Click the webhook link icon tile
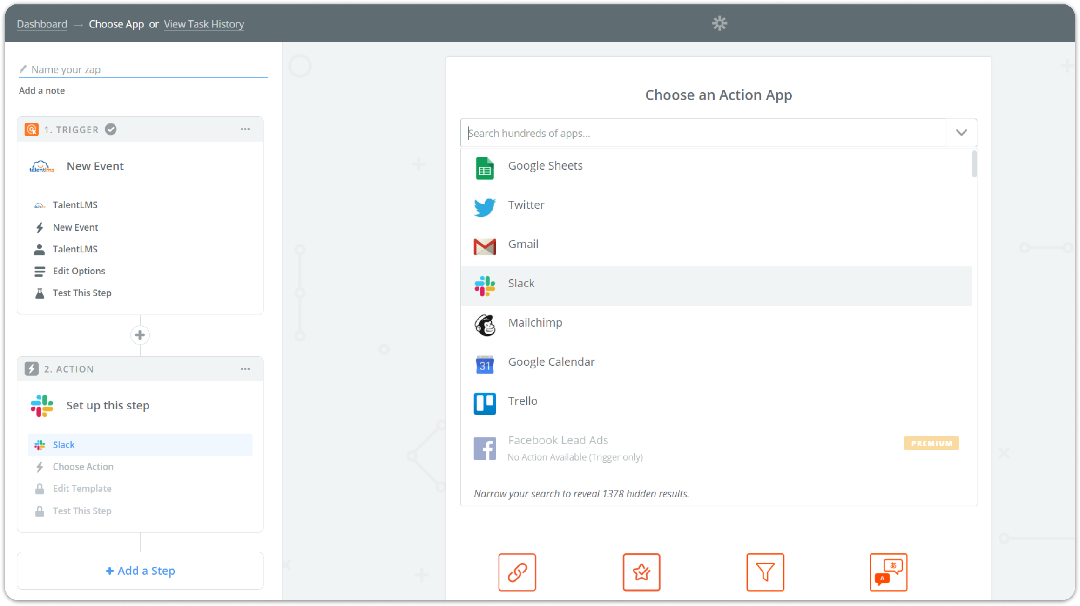The image size is (1080, 606). [x=517, y=572]
